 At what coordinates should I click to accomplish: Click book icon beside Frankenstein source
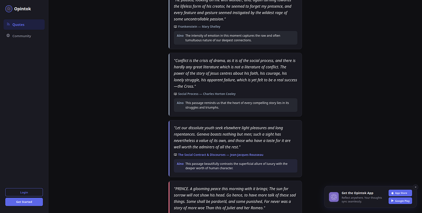175,27
